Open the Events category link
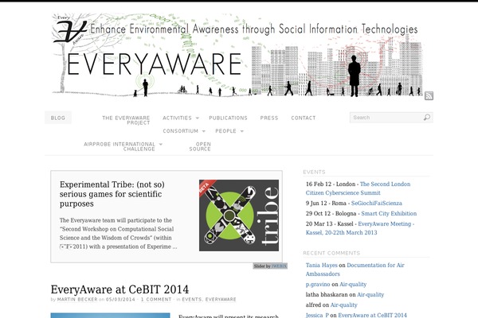The height and width of the screenshot is (318, 478). coord(192,300)
